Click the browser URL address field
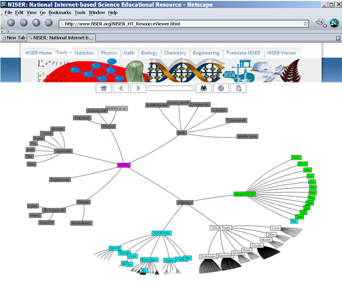342x283 pixels. [184, 24]
